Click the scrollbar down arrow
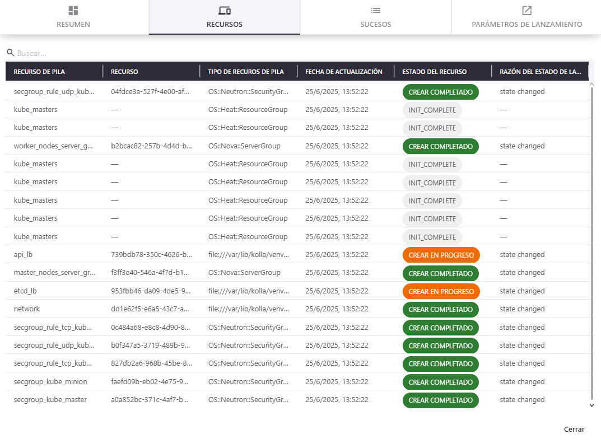The height and width of the screenshot is (448, 601). [591, 405]
